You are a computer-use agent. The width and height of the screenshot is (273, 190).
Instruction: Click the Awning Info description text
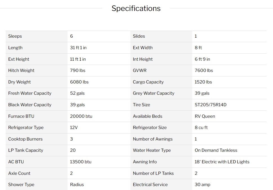222,162
